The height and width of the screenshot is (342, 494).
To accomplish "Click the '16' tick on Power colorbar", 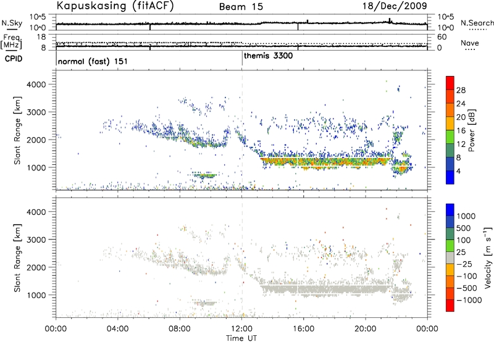I will pos(461,131).
